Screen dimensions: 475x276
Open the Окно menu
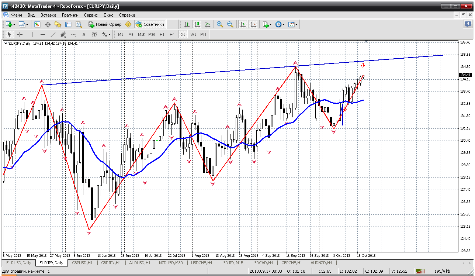pos(108,15)
